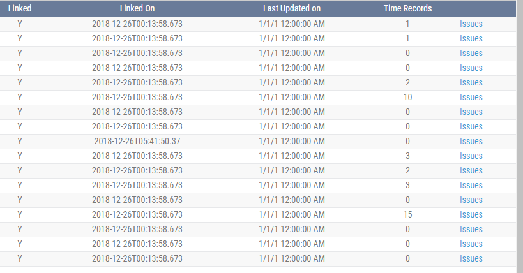The image size is (523, 273).
Task: Click the Time Records cell showing 10
Action: (x=407, y=98)
